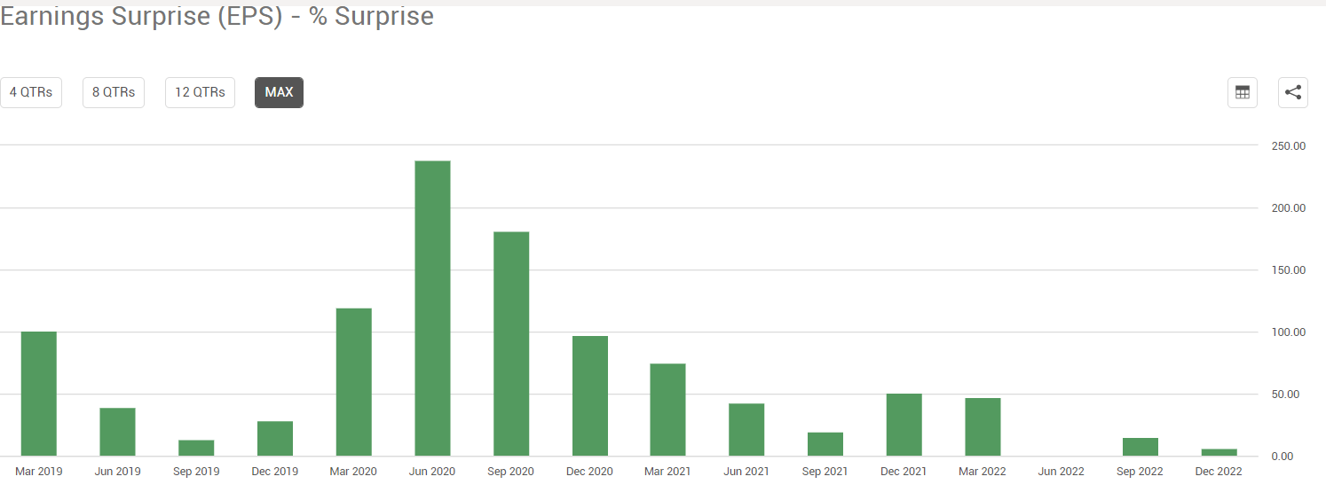
Task: Click the Jun 2019 bar
Action: [x=117, y=432]
